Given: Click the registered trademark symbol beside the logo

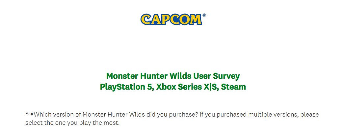Looking at the screenshot, I should (204, 15).
